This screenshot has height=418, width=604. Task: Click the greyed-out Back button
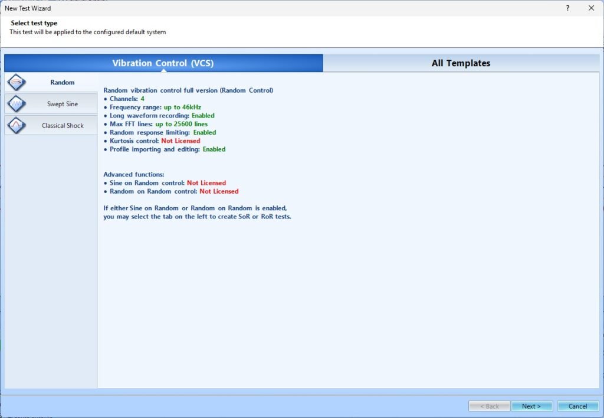(489, 406)
